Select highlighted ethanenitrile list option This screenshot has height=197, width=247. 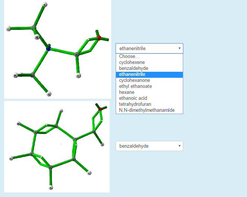(x=149, y=74)
